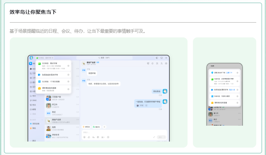Image resolution: width=266 pixels, height=155 pixels.
Task: Open the 审批 entry in the sidebar
Action: [33, 128]
